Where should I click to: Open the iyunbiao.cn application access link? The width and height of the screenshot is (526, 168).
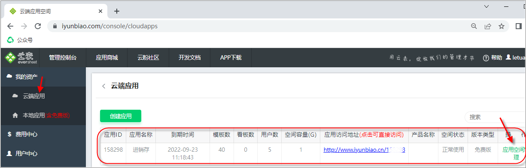pos(364,150)
